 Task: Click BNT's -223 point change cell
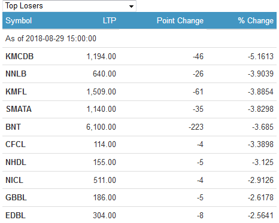click(x=196, y=127)
